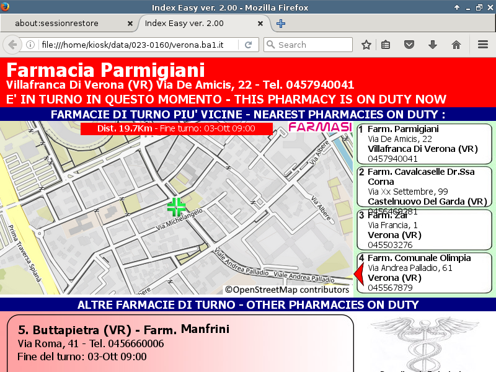Select the Farm. Cavalcaselle Dr.Ssa Corna entry
Viewport: 496px width, 372px height.
pyautogui.click(x=423, y=186)
